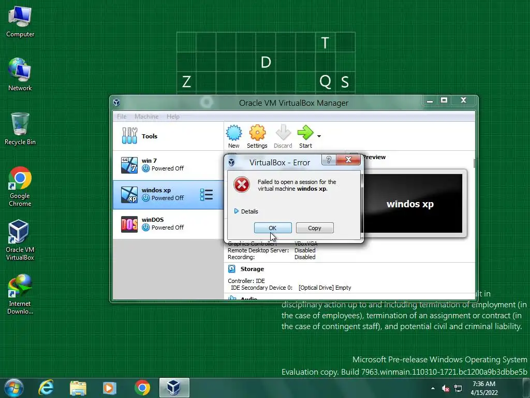Image resolution: width=530 pixels, height=398 pixels.
Task: Select the winDOS virtual machine
Action: pyautogui.click(x=168, y=224)
